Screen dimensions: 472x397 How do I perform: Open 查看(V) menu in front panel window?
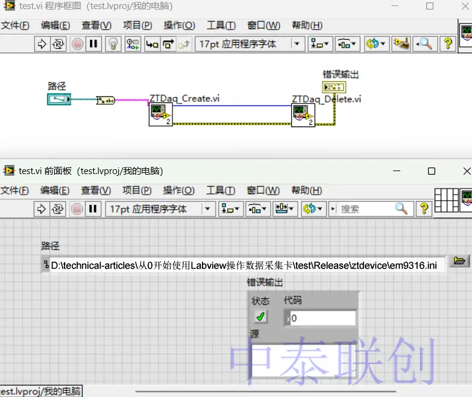(x=96, y=190)
